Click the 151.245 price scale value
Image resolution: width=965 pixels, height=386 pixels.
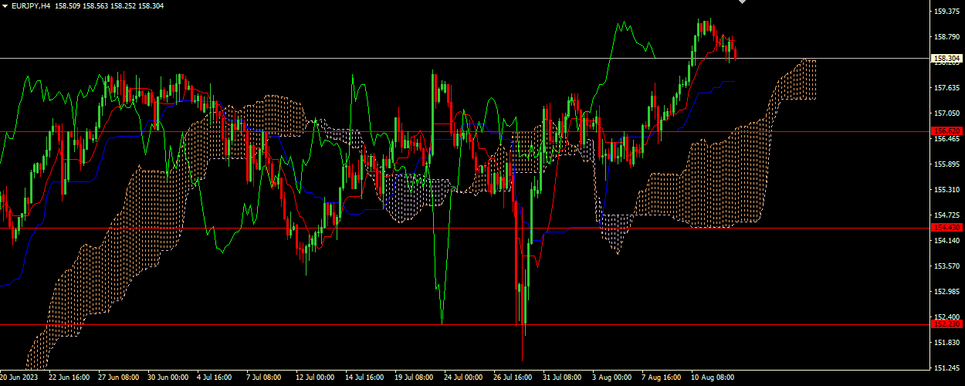(x=947, y=367)
